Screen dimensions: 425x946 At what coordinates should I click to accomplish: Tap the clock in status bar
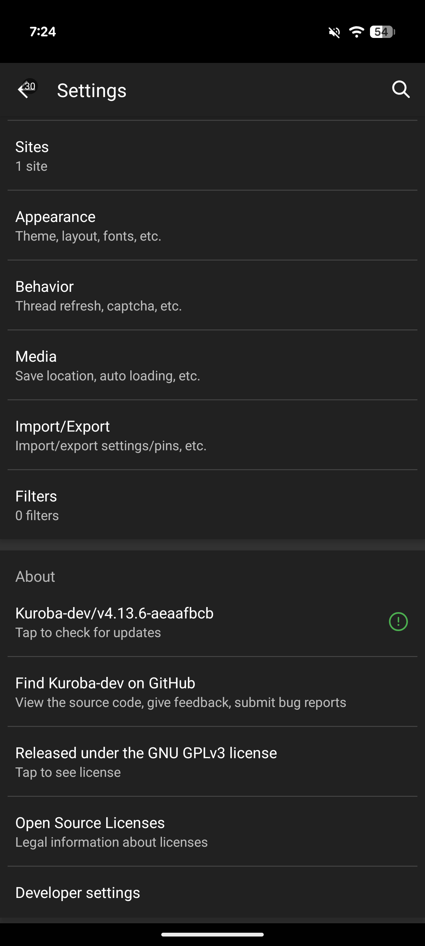point(43,32)
